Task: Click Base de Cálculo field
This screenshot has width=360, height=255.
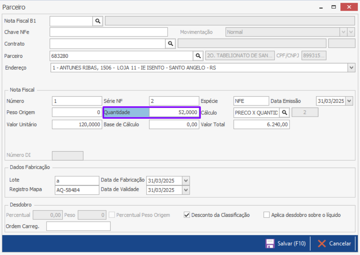Action: click(x=174, y=124)
